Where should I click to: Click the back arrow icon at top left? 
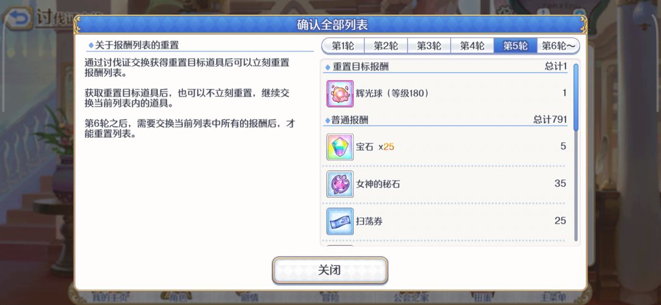[17, 18]
